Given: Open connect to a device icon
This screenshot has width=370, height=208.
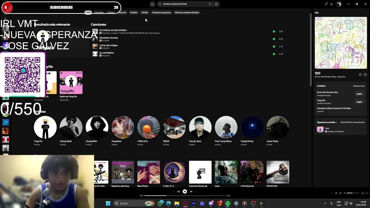Looking at the screenshot, I should [x=341, y=193].
